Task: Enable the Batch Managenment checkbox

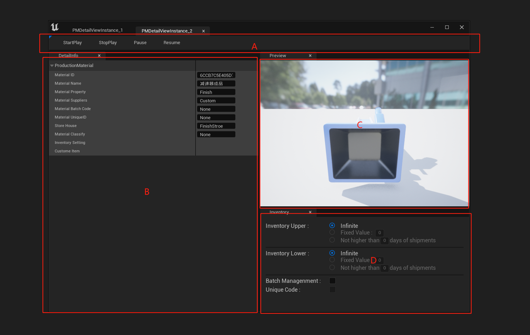Action: click(x=332, y=281)
